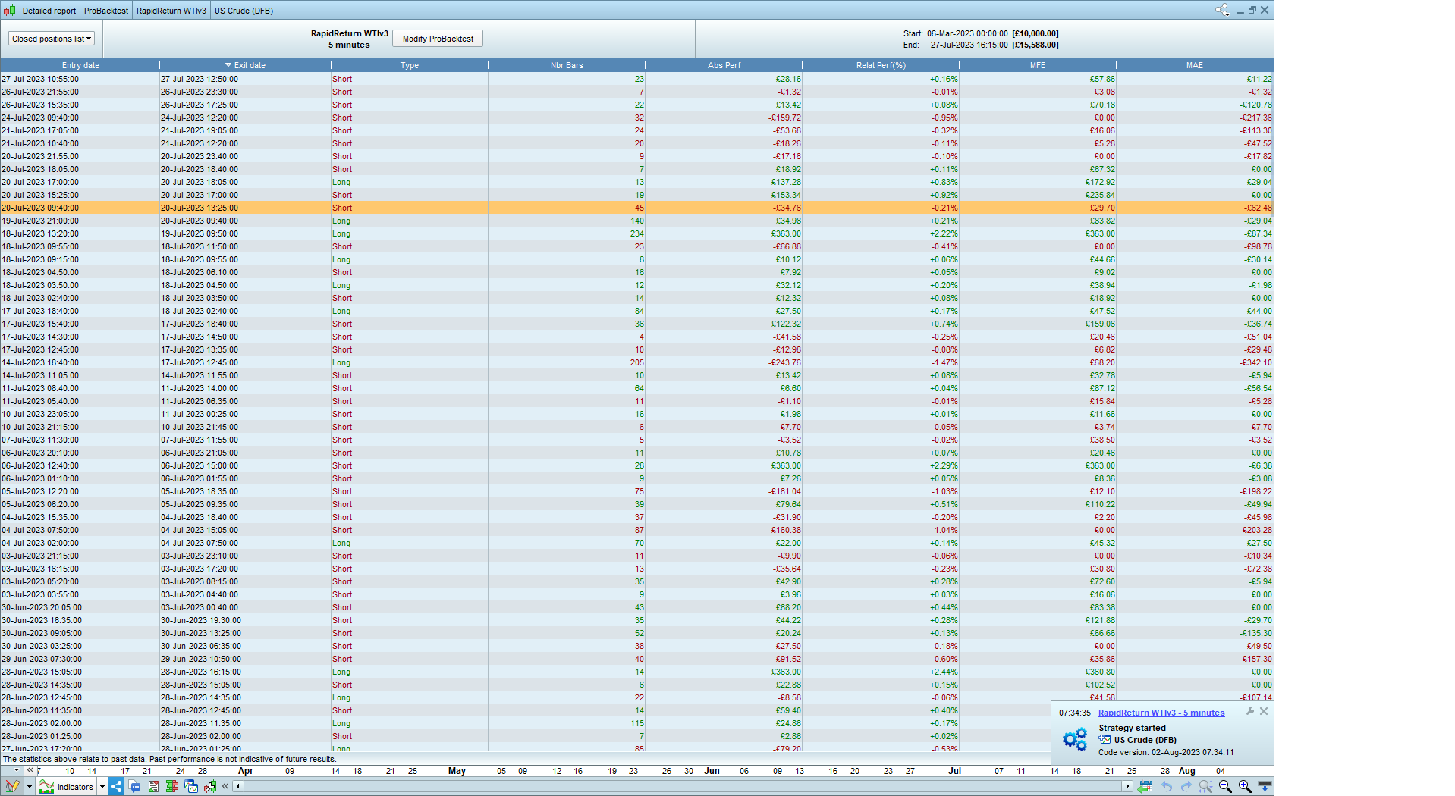Collapse the toolbar with double-left chevron
This screenshot has width=1455, height=796.
(x=225, y=786)
